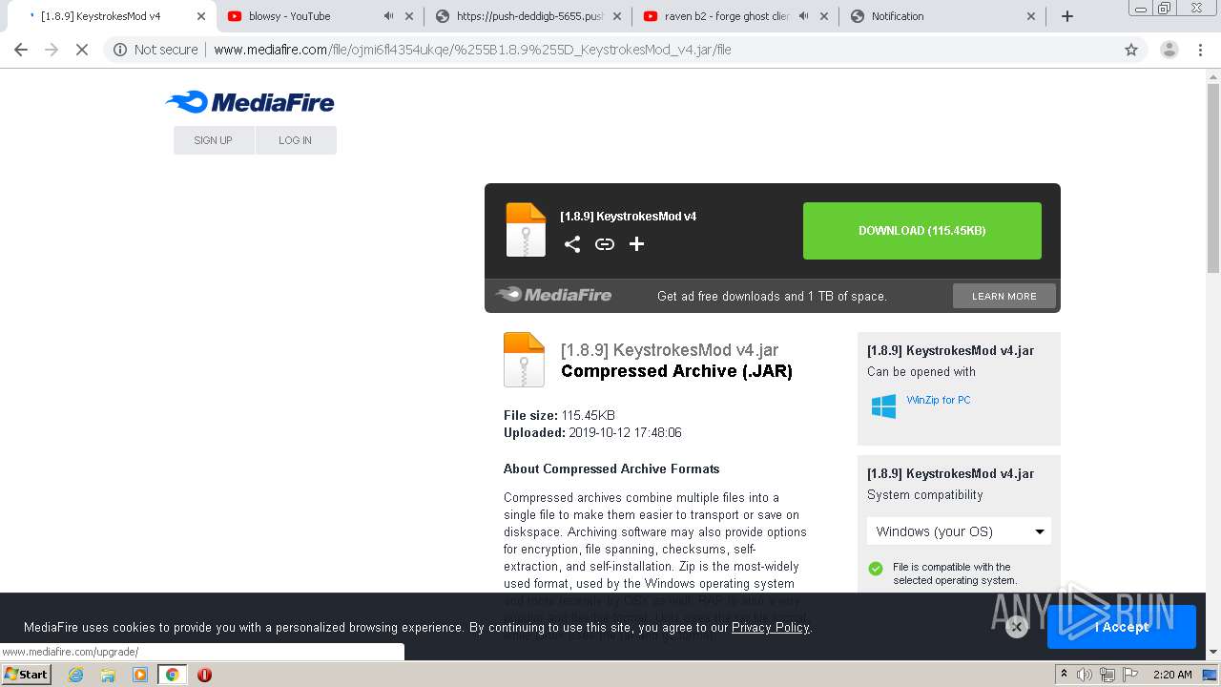This screenshot has width=1221, height=687.
Task: Click the orange zip file icon in the dark banner
Action: point(526,230)
